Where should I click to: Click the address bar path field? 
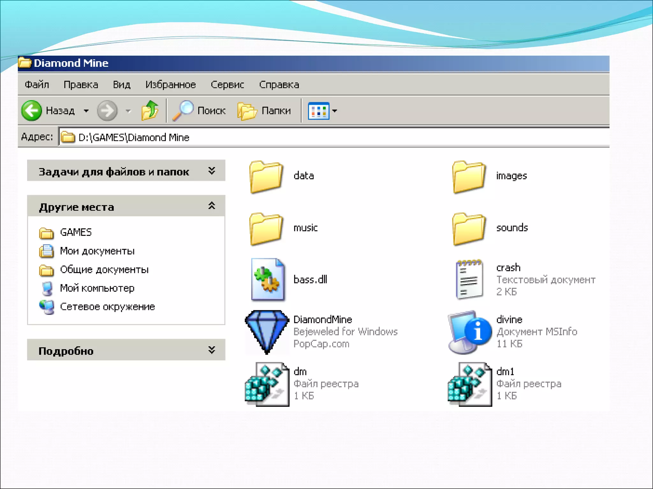(x=319, y=137)
